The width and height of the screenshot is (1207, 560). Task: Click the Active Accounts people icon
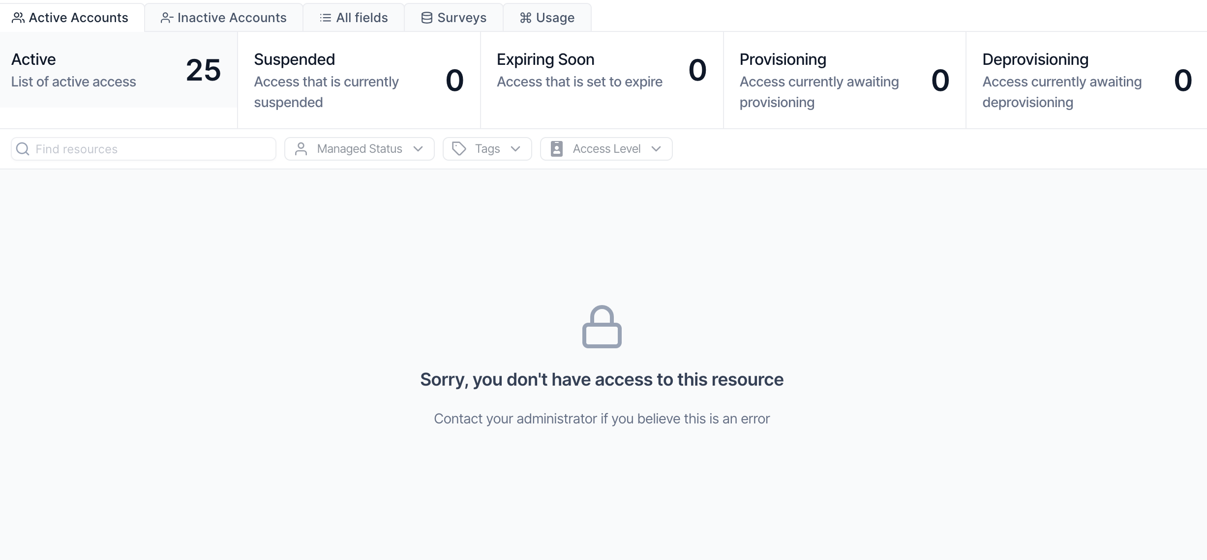(18, 18)
